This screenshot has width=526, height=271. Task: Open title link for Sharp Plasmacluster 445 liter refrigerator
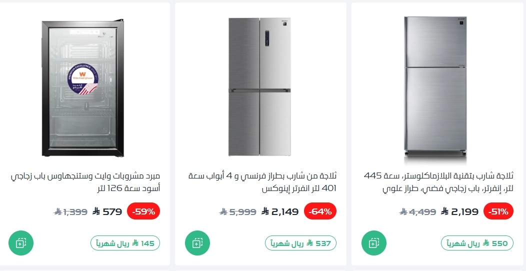point(438,182)
